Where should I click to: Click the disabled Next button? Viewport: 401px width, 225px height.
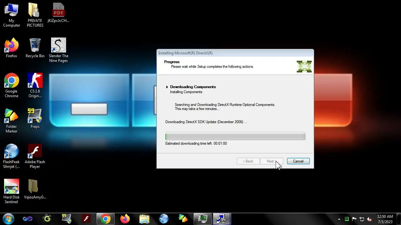(x=272, y=161)
